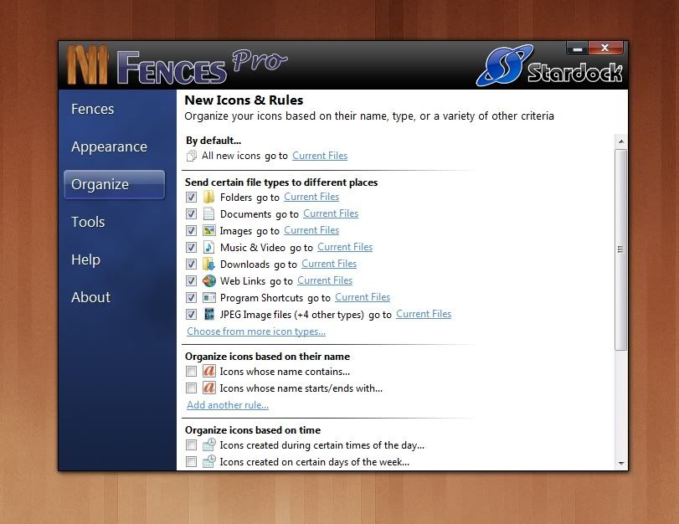The width and height of the screenshot is (679, 524).
Task: Enable 'created during certain times of the day'
Action: coord(191,445)
